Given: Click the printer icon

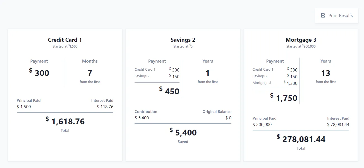Looking at the screenshot, I should (x=323, y=15).
